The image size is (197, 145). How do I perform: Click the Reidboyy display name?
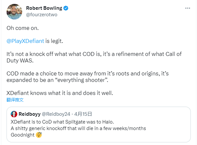(x=30, y=114)
